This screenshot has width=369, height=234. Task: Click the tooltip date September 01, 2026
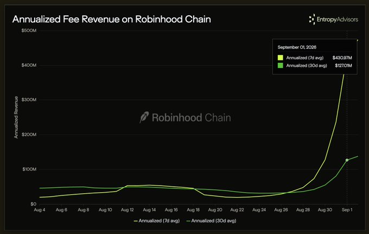(297, 47)
